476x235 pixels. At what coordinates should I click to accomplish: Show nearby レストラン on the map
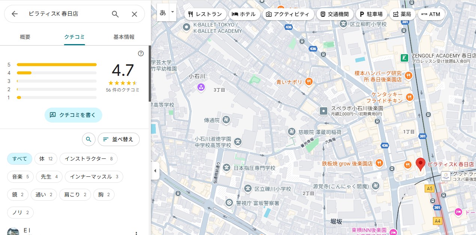pyautogui.click(x=205, y=14)
